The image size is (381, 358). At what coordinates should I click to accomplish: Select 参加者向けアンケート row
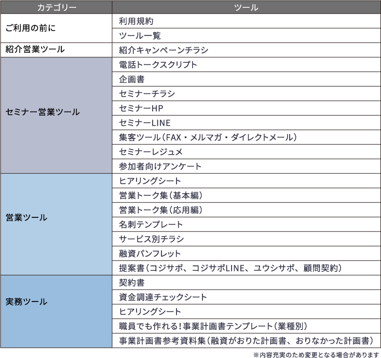247,167
